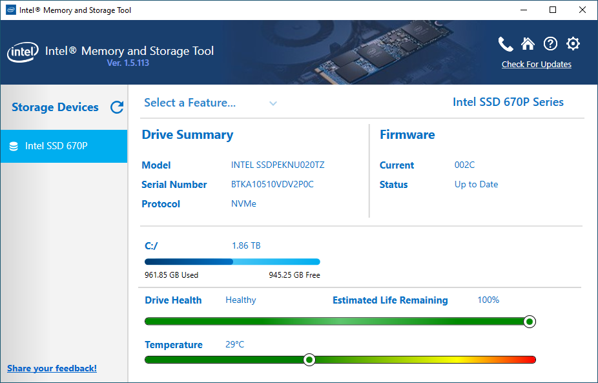Viewport: 598px width, 383px height.
Task: Open the settings gear icon
Action: pyautogui.click(x=573, y=43)
